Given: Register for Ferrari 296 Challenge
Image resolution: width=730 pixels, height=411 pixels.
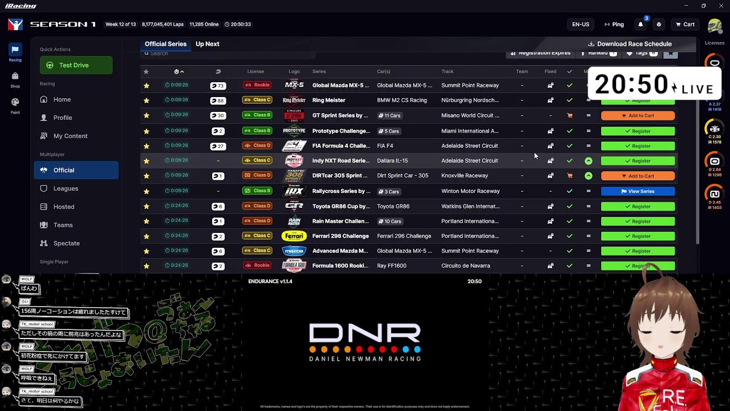Looking at the screenshot, I should (x=638, y=236).
